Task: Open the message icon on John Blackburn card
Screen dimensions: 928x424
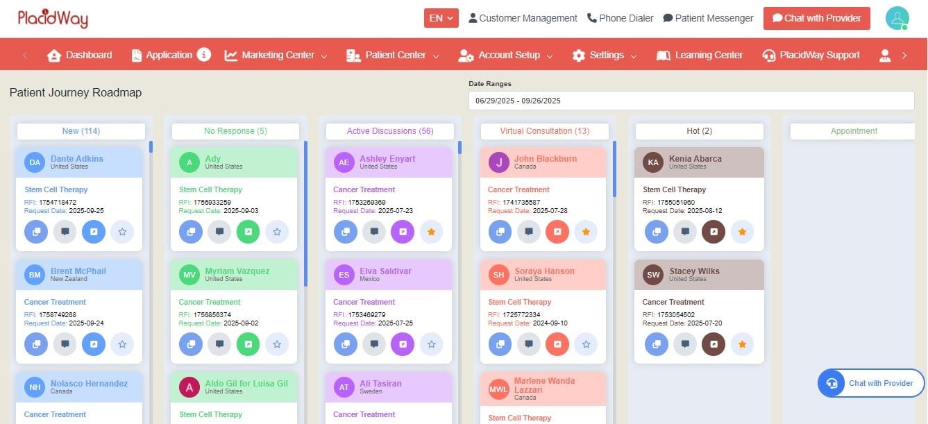Action: pos(529,232)
